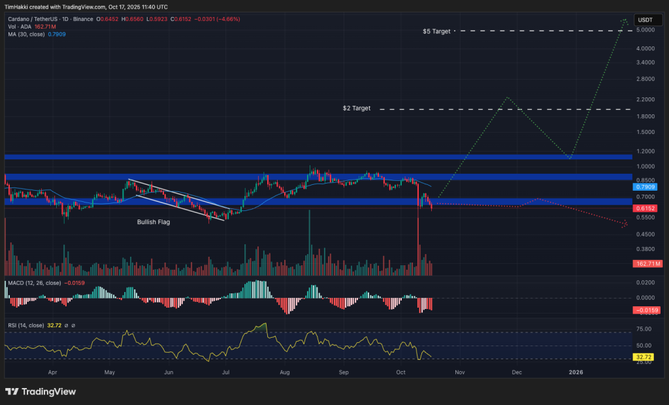Click the −0.0159 MACD value tag
This screenshot has width=669, height=405.
[645, 311]
